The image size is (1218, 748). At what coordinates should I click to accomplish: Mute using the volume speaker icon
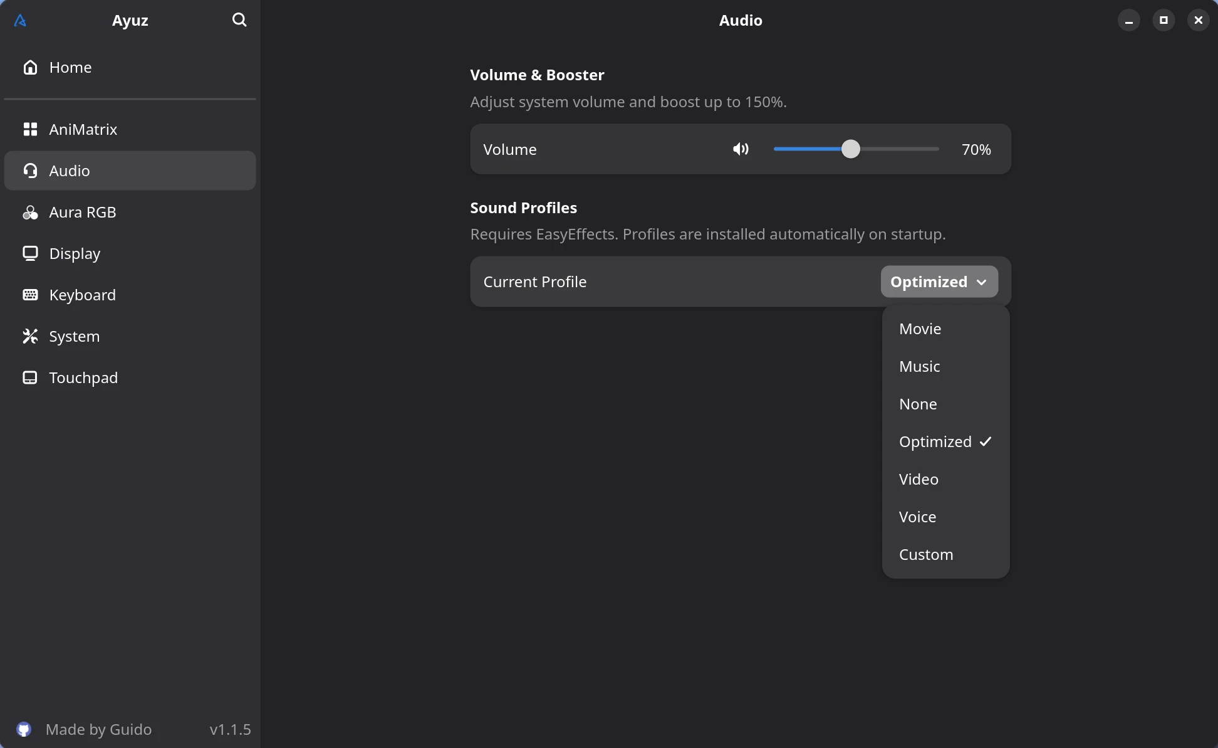click(741, 149)
